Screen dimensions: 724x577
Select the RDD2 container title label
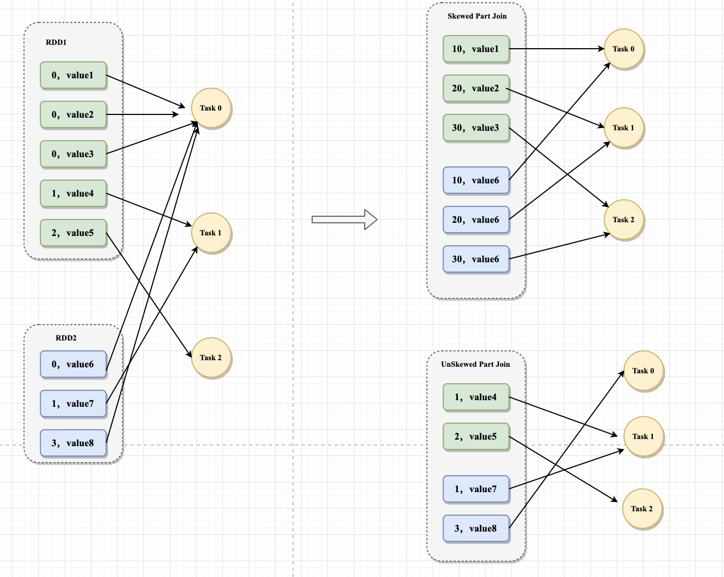click(x=66, y=338)
